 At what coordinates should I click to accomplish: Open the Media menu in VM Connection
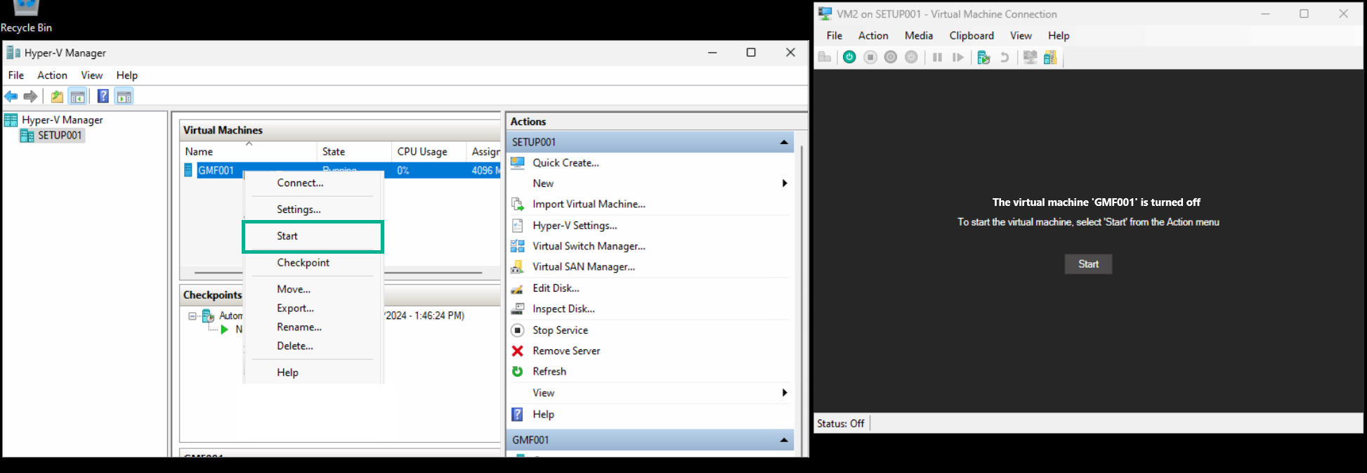(919, 36)
